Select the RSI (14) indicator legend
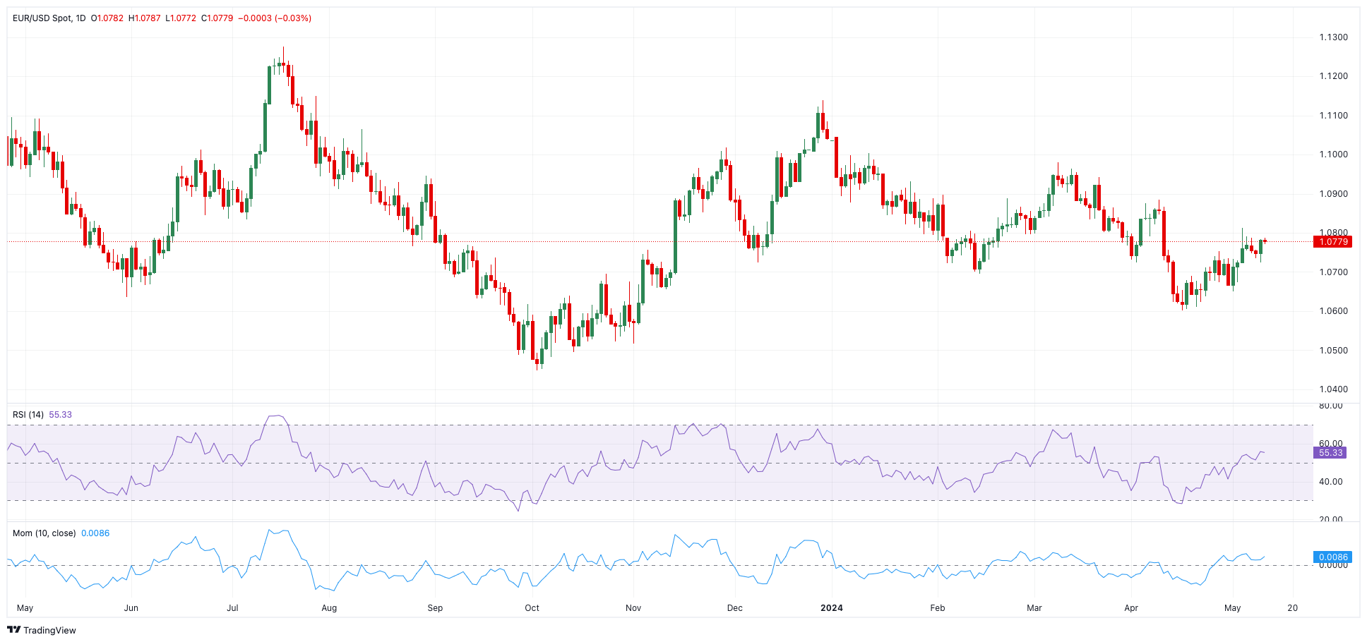This screenshot has height=642, width=1367. (28, 414)
